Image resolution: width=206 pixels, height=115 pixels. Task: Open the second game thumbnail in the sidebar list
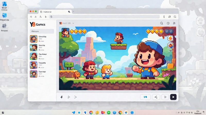tap(33, 48)
